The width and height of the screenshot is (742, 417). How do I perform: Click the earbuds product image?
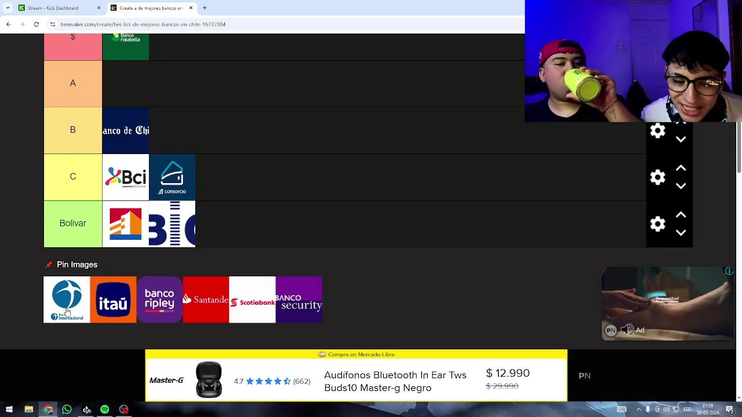pyautogui.click(x=209, y=380)
